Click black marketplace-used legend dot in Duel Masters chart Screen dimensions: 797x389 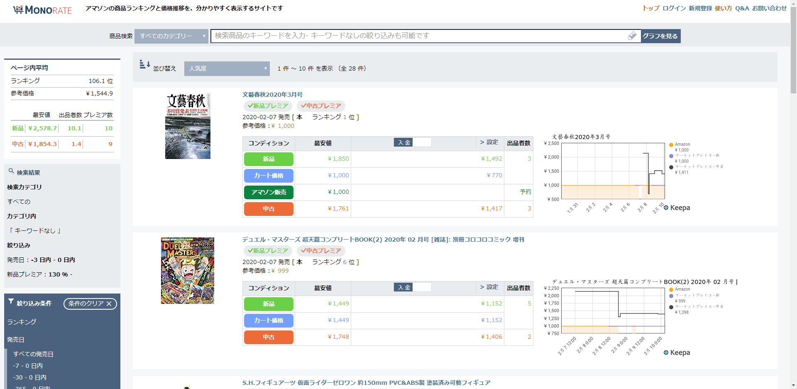[x=671, y=307]
